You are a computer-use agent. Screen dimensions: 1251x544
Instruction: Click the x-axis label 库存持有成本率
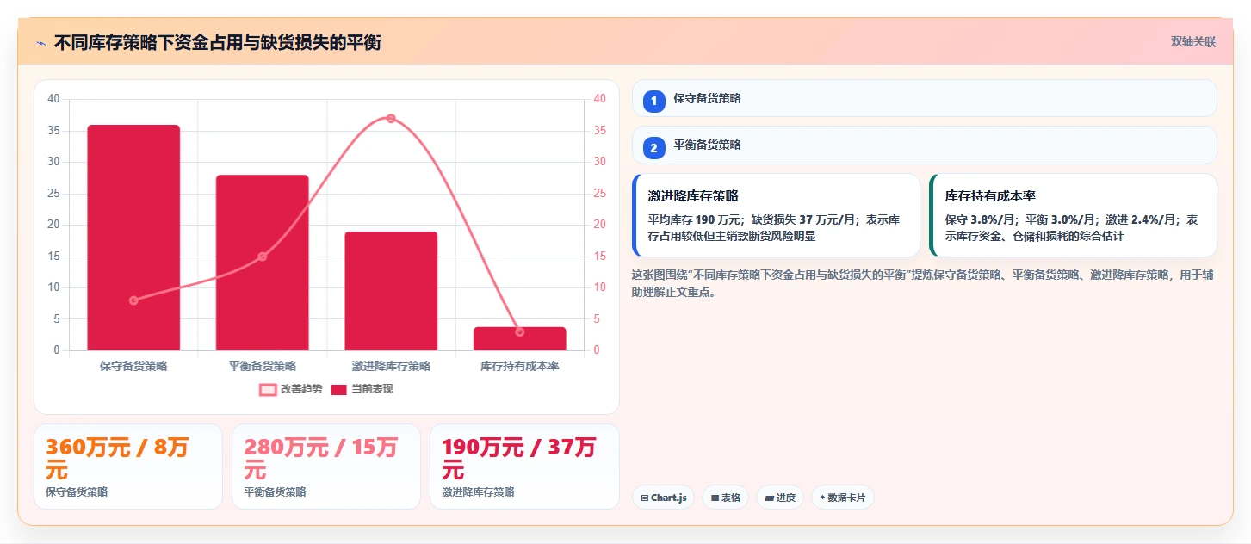(520, 366)
